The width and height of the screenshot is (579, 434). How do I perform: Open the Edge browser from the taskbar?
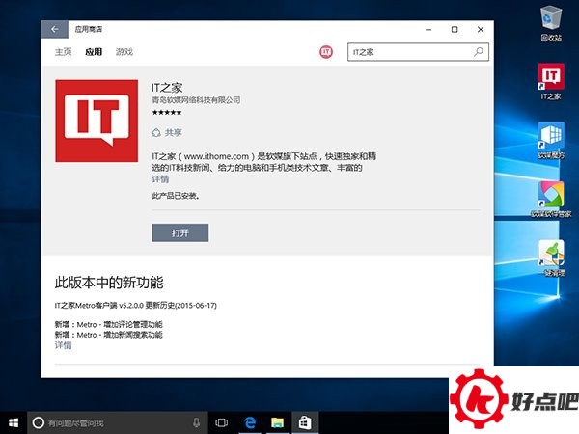[249, 422]
